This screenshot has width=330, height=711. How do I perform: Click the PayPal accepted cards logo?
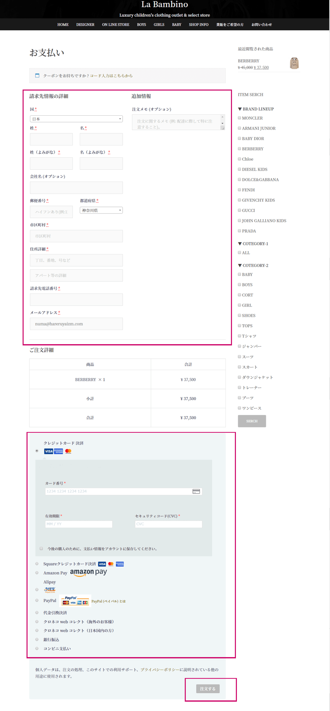tap(75, 601)
